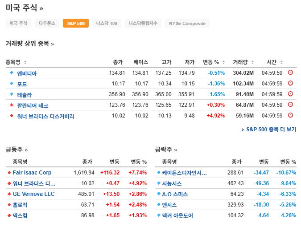Click clock icon in 워너 브라더스 디스커버리 row
Viewport: 301px width, 227px height.
[x=290, y=115]
